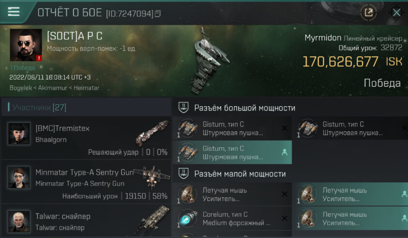Select the Minmatar Type-A Sentry Gun portrait

(x=19, y=177)
